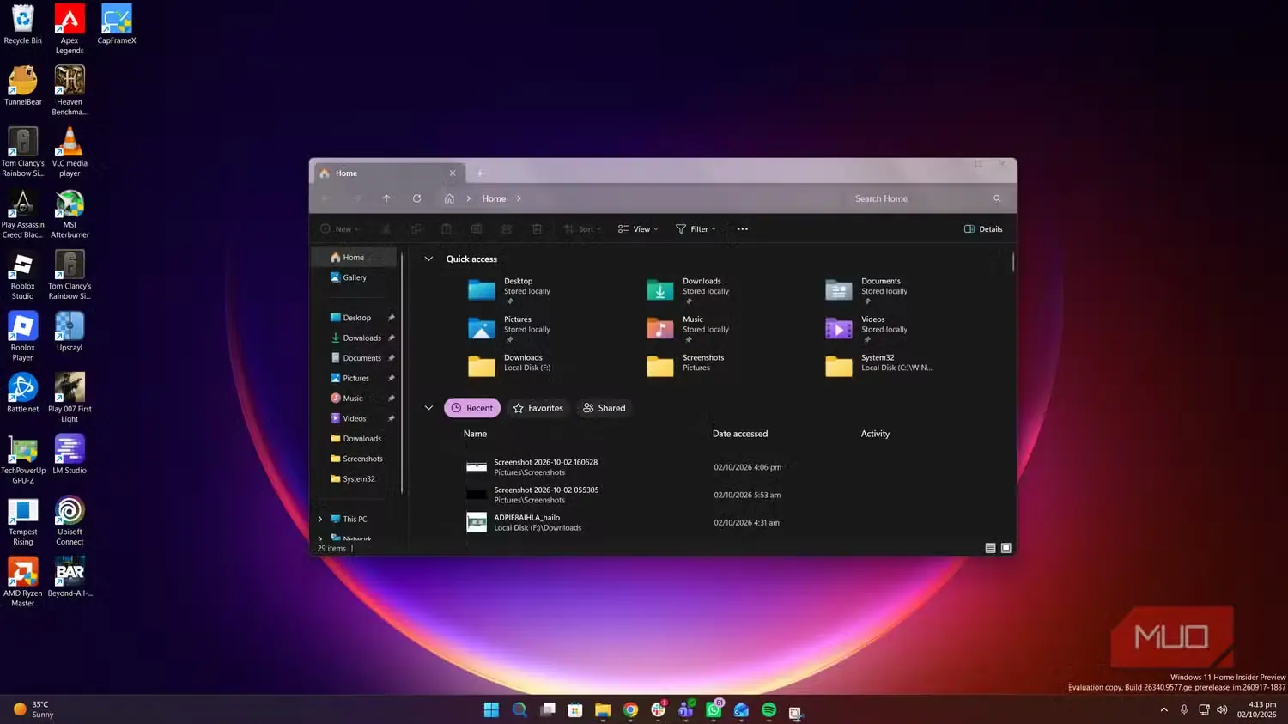Open the three-dot See more menu
This screenshot has width=1288, height=724.
(x=743, y=229)
